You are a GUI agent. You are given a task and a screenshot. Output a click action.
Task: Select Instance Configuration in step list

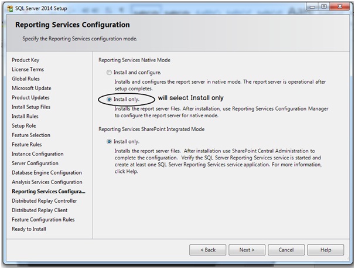point(37,154)
